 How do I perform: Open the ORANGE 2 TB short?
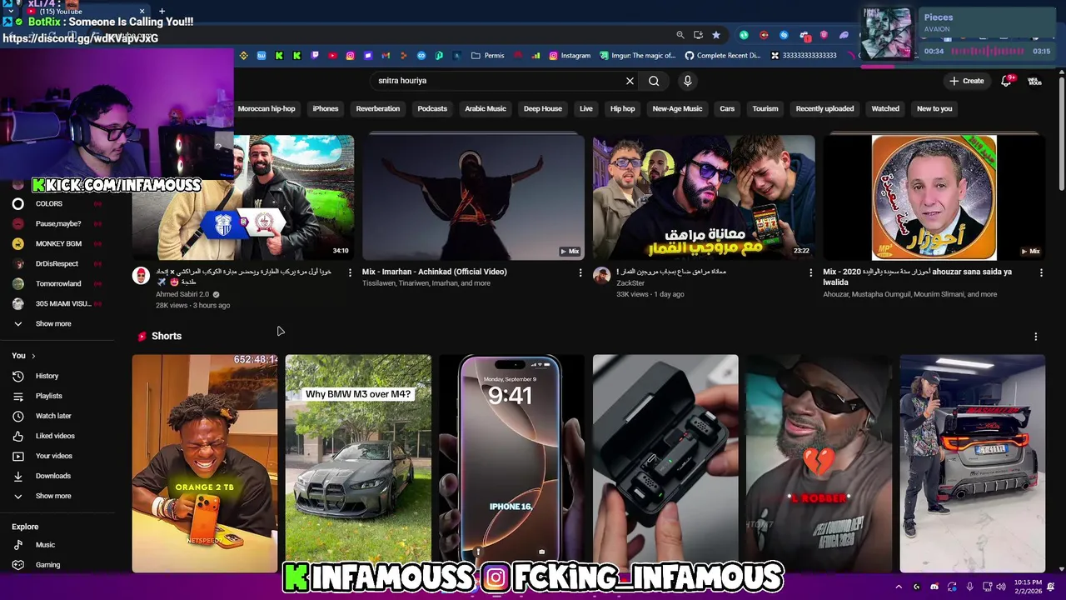205,463
